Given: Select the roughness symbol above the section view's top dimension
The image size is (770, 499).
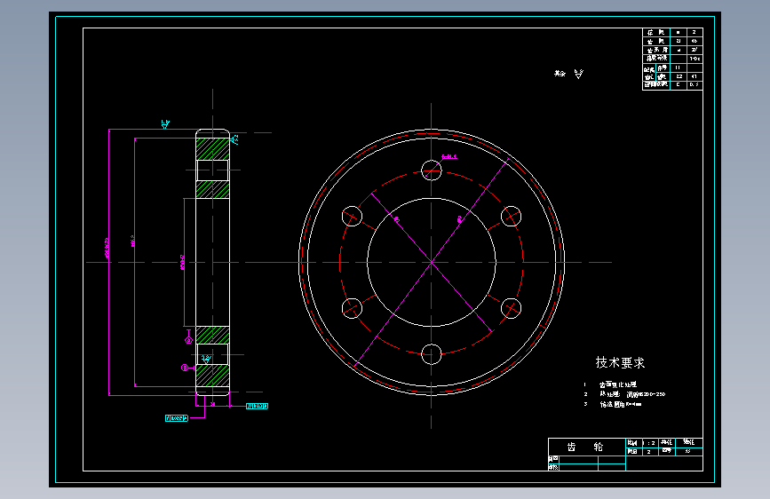Looking at the screenshot, I should click(165, 124).
